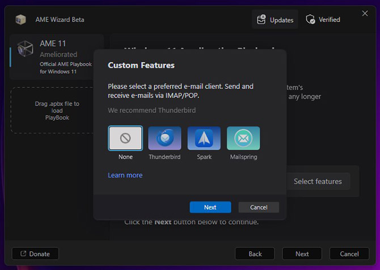Click the Next button in wizard footer
The width and height of the screenshot is (380, 270).
[302, 254]
